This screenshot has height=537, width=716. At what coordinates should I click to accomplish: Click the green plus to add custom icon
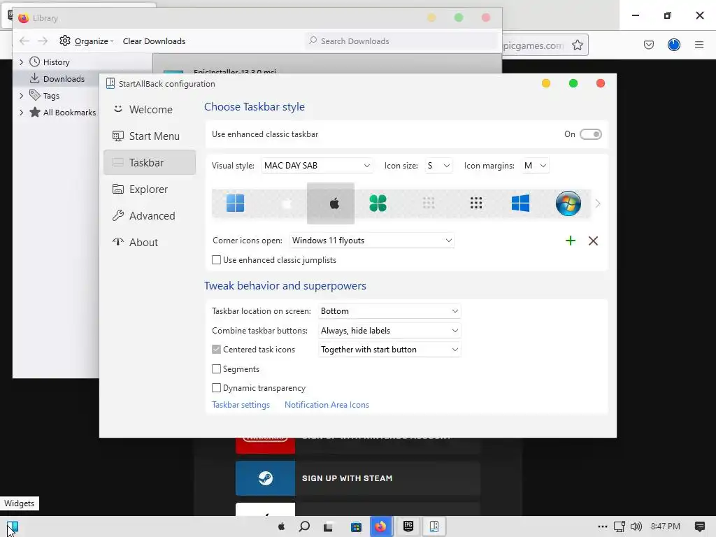coord(571,241)
